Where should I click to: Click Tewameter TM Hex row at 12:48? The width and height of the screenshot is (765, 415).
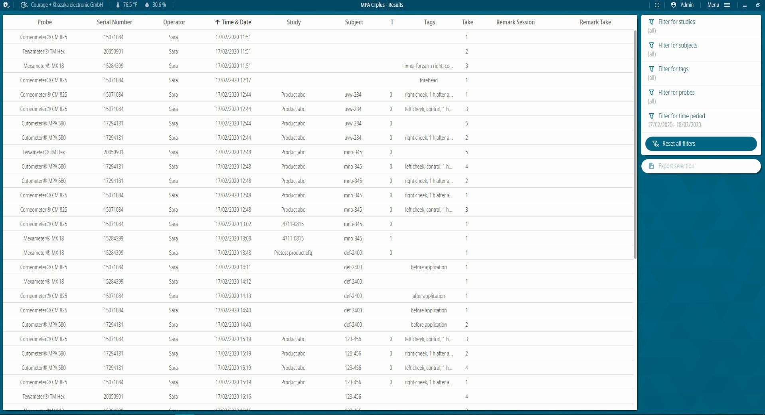(x=318, y=152)
